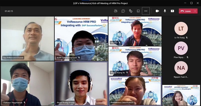Select Quy VnResource (Guest) video tile
This screenshot has width=201, height=106.
tap(27, 39)
